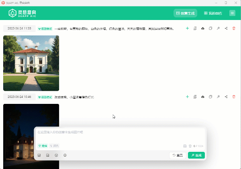
Task: Clear the prompt with the trash icon
Action: click(x=190, y=146)
